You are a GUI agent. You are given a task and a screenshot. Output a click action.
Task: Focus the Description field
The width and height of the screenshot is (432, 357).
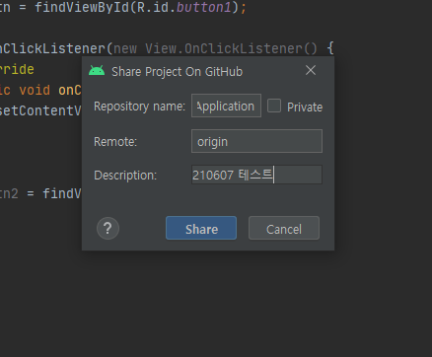click(x=256, y=175)
